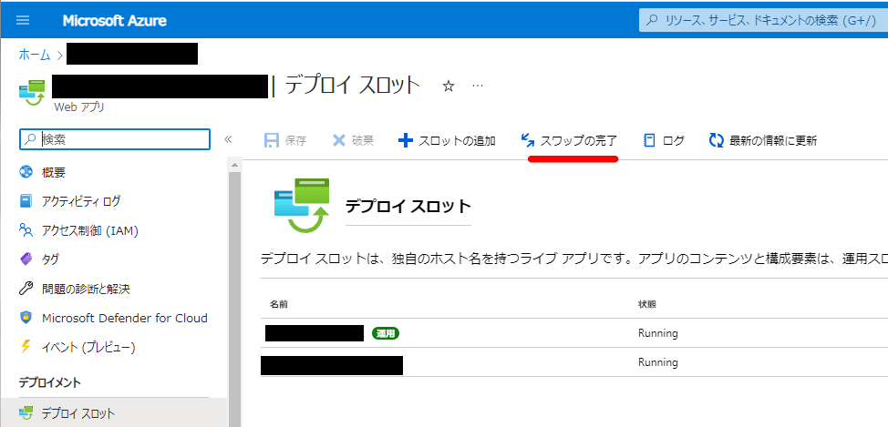Click スワップの完了 to complete swap

coord(569,140)
